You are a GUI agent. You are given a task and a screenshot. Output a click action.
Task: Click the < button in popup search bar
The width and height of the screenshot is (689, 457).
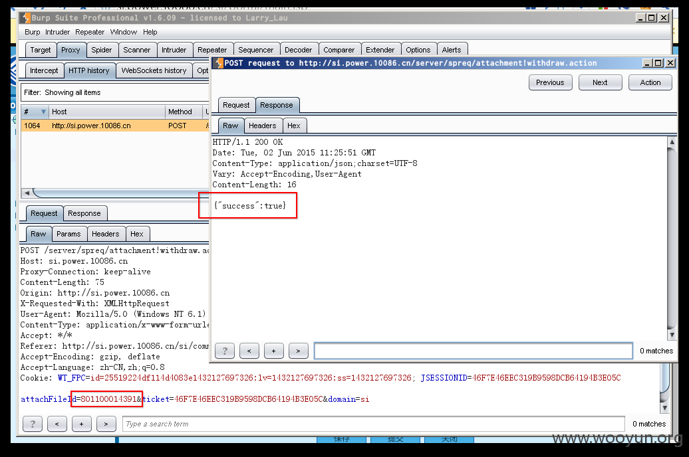pos(249,351)
